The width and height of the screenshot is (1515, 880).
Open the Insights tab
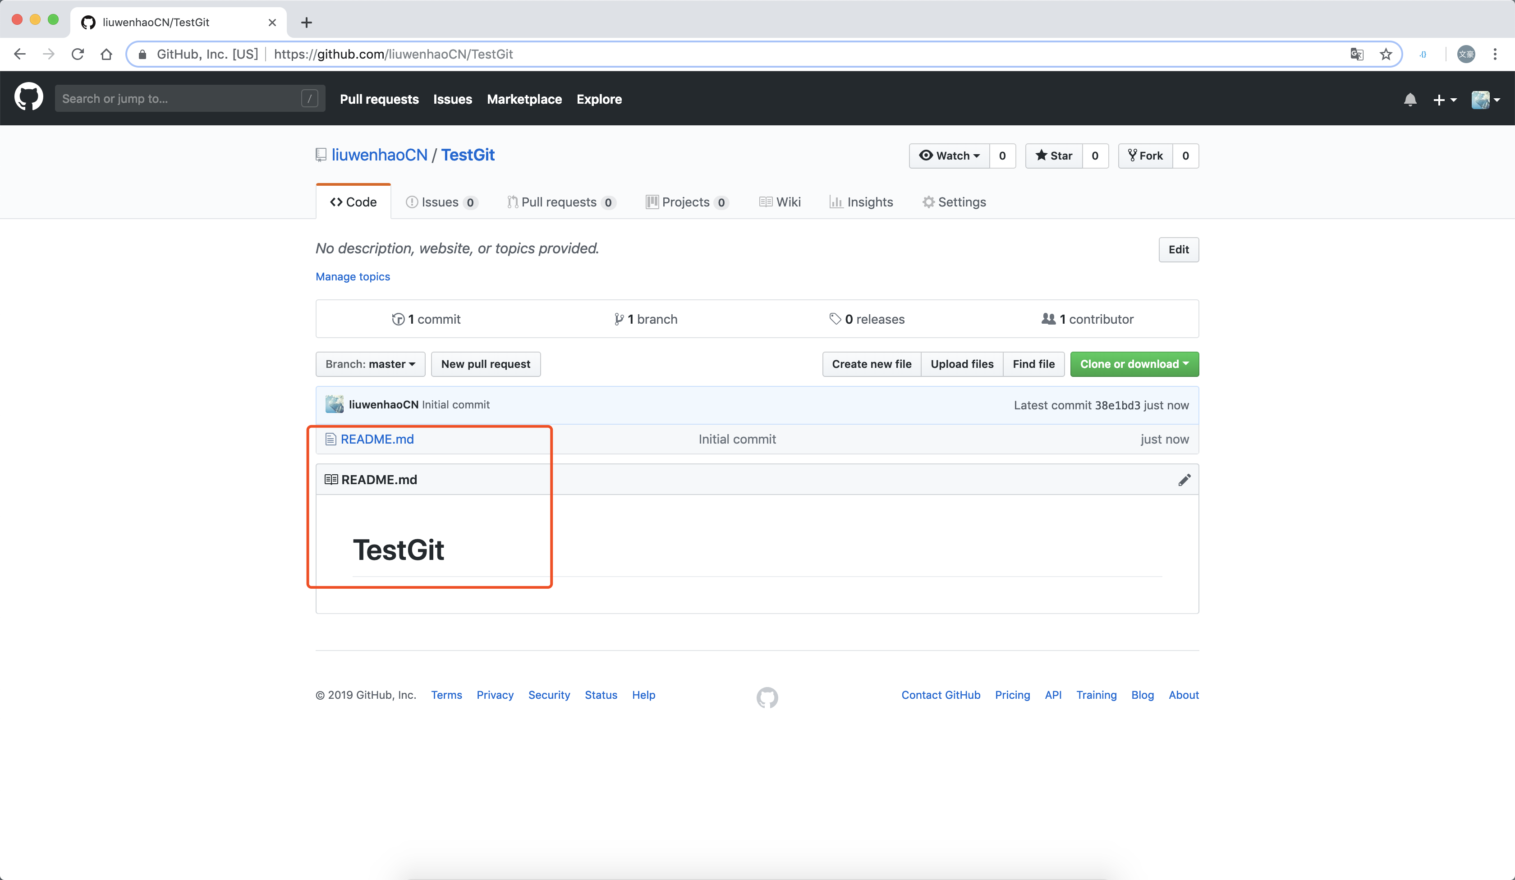point(861,202)
